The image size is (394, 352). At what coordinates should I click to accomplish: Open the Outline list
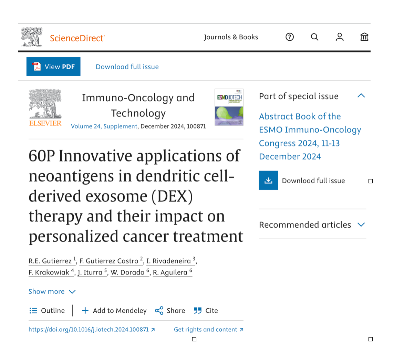click(x=47, y=311)
